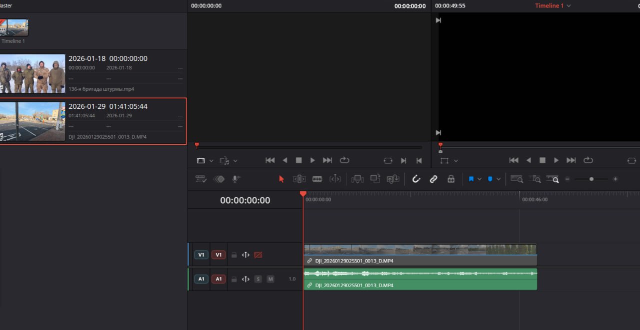Select the DJI video clip on track V1
The height and width of the screenshot is (330, 640).
420,250
